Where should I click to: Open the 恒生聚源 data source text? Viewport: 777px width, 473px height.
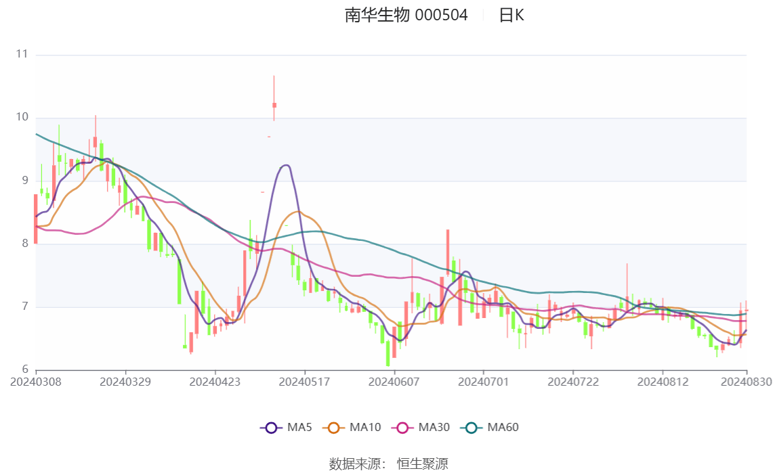coord(422,464)
